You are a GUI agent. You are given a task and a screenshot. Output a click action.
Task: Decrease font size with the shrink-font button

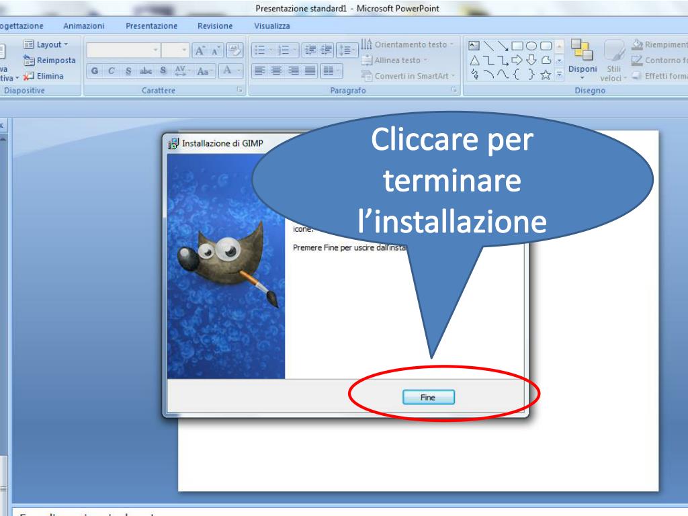click(x=216, y=50)
